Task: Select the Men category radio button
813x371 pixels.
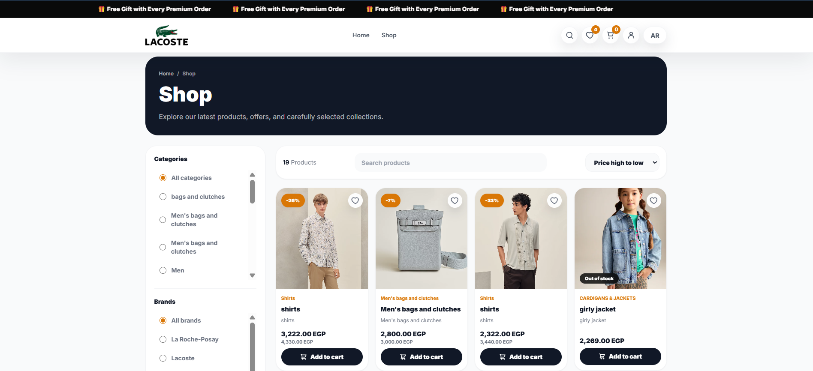Action: (163, 270)
